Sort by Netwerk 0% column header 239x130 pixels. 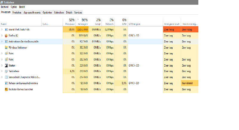(108, 22)
